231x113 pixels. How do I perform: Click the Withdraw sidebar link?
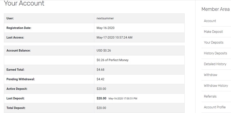[210, 75]
